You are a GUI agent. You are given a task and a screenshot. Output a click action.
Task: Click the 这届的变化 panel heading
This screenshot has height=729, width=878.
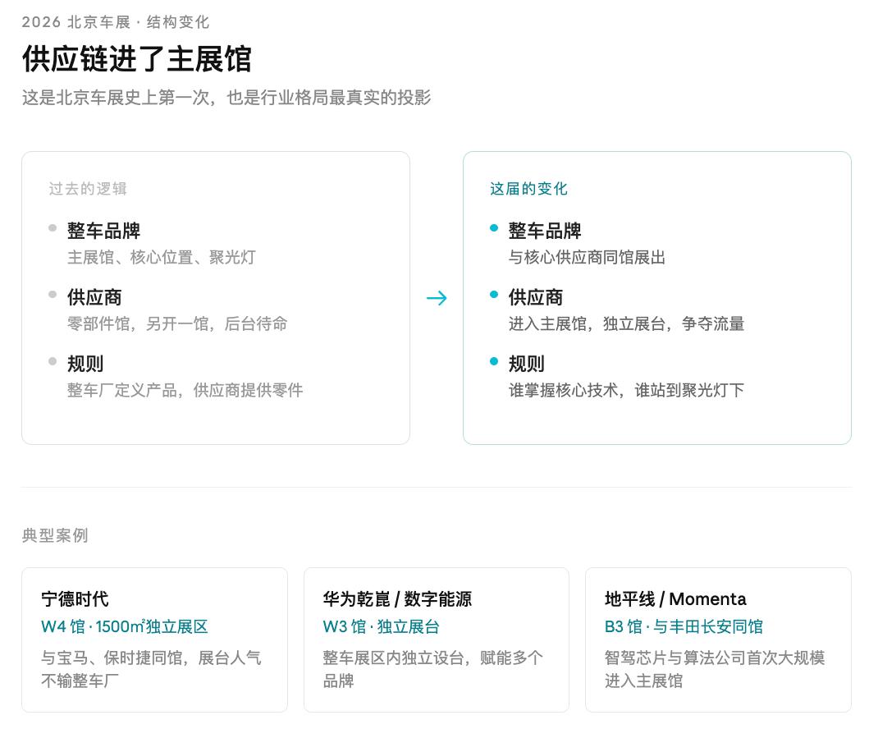click(528, 189)
